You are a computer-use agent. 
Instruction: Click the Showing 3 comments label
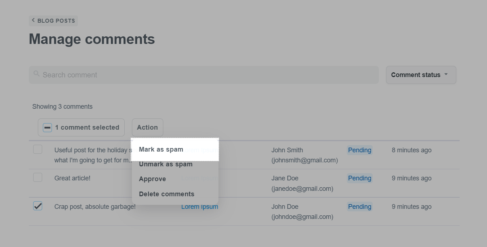click(x=62, y=107)
